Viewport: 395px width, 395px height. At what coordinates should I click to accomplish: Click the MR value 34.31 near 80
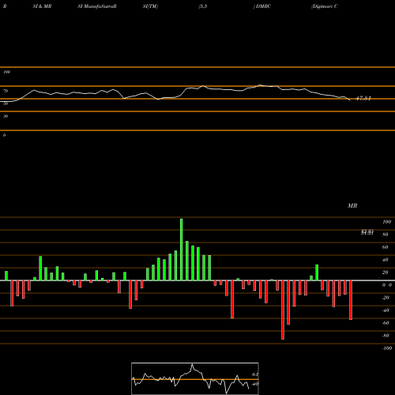367,233
